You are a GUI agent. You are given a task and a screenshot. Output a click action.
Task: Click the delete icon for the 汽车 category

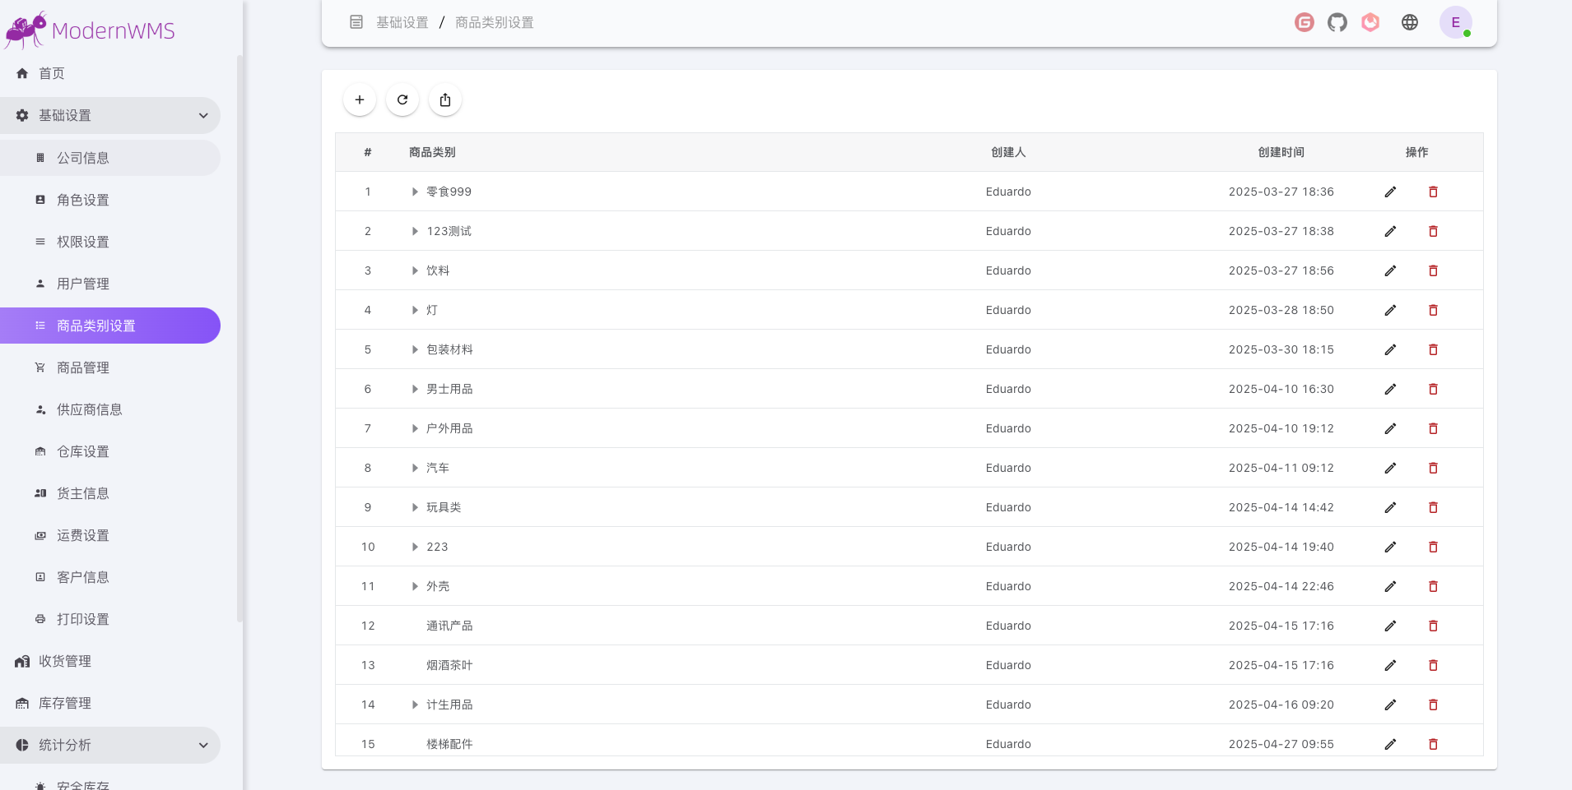pos(1433,468)
